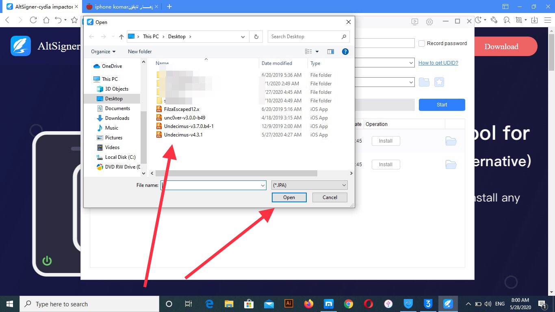Cancel the Open file dialog
555x312 pixels.
tap(330, 197)
